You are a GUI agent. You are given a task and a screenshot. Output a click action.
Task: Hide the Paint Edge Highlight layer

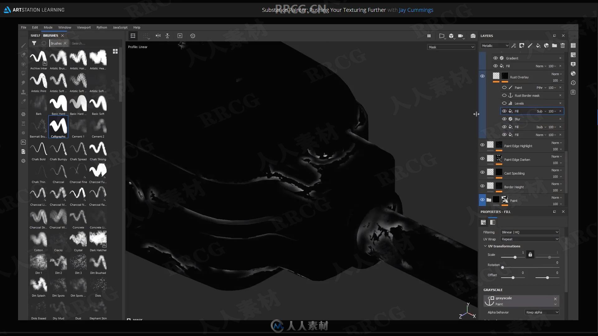pos(482,145)
